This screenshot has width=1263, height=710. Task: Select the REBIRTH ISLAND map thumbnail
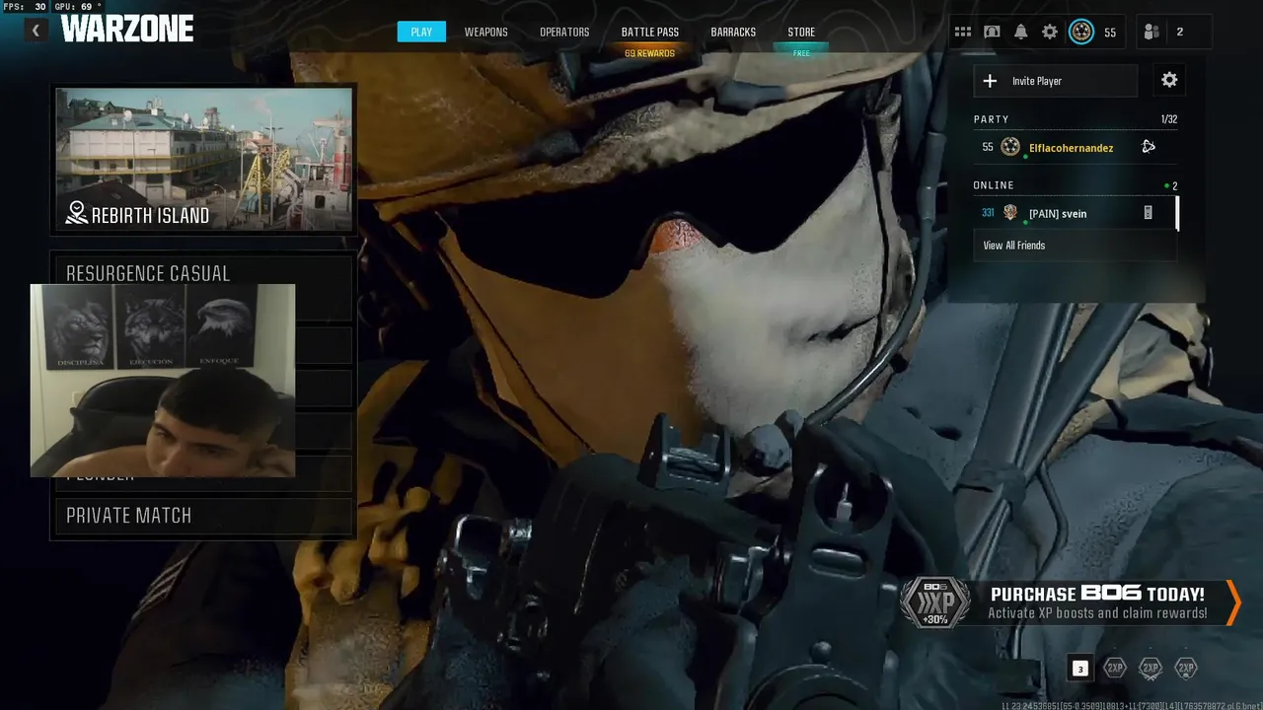pos(204,159)
